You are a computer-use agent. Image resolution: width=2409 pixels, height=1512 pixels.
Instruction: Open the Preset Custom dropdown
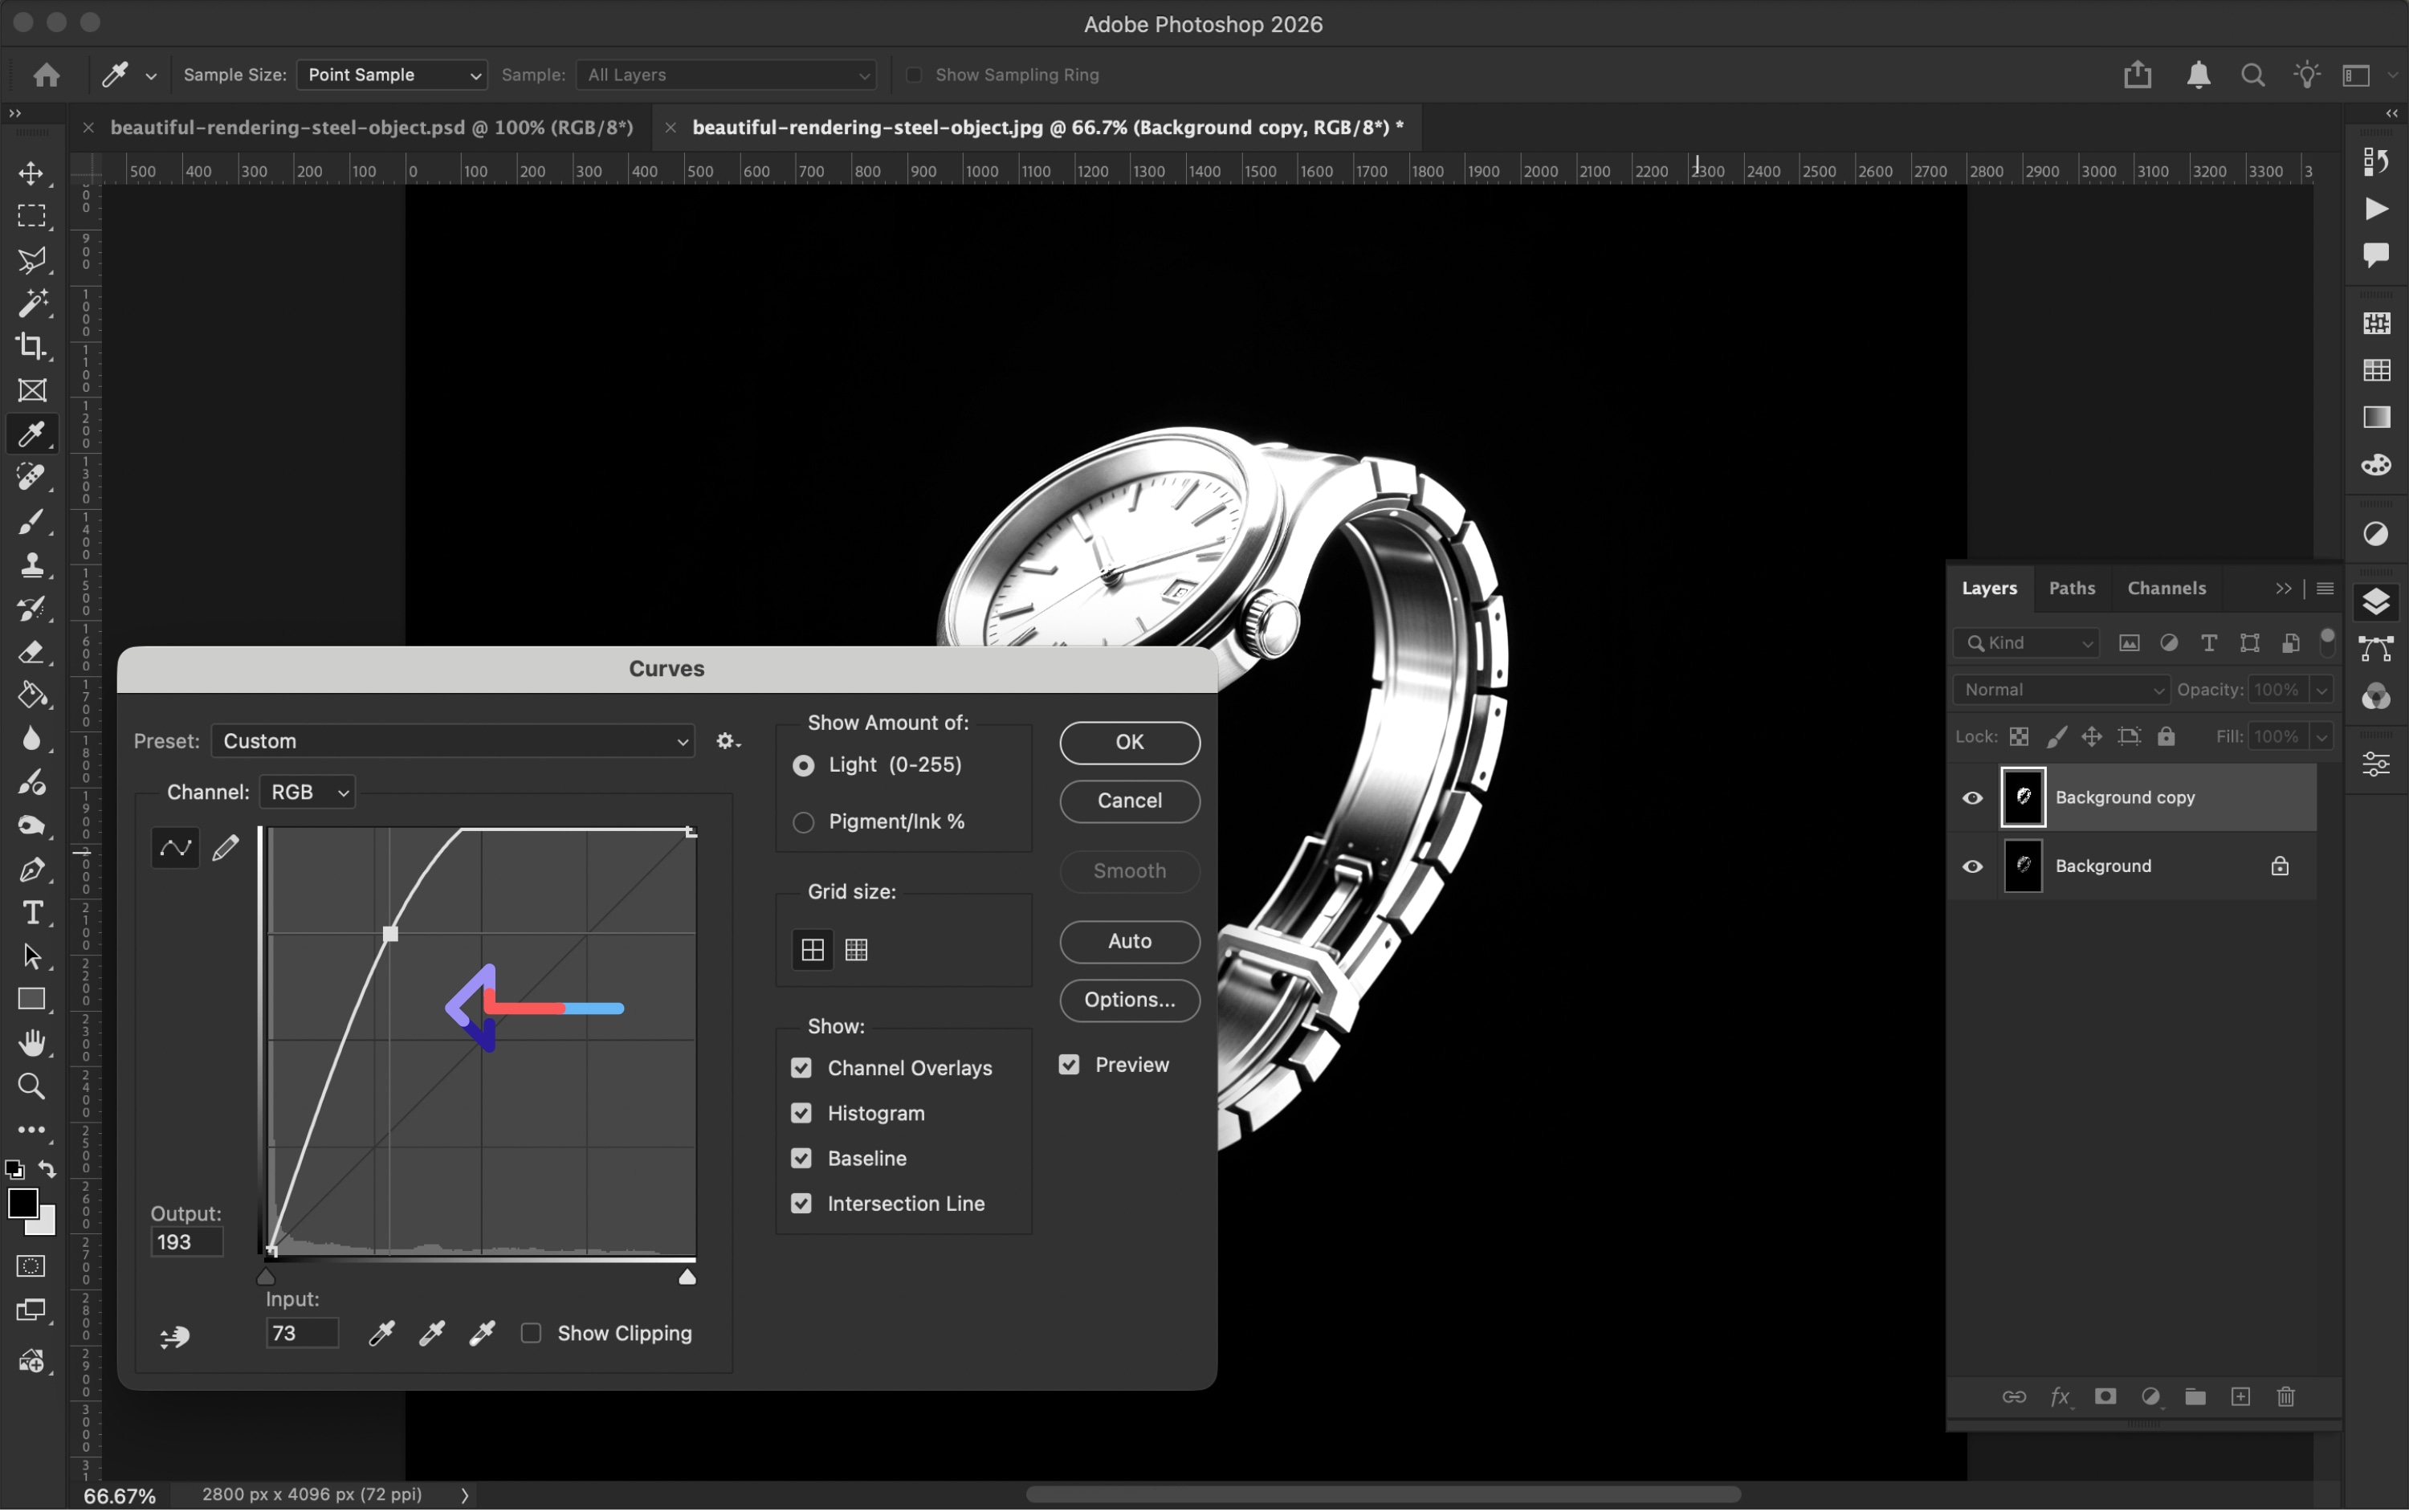(453, 741)
